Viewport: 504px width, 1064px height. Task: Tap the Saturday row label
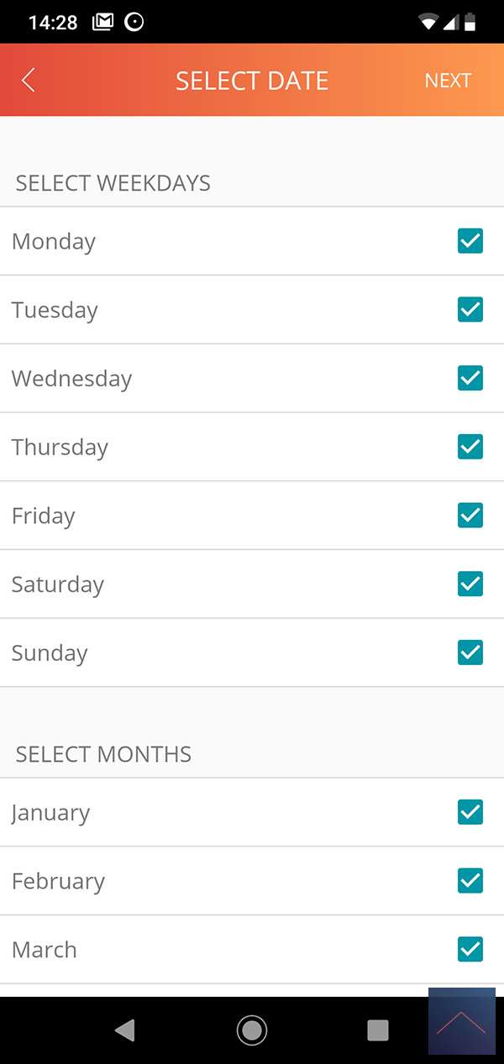click(58, 584)
